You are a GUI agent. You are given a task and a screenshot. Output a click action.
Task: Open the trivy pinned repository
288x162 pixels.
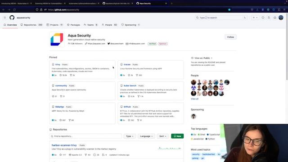pos(58,64)
